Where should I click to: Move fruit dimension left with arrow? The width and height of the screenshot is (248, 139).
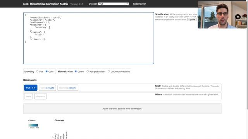(x=32, y=88)
